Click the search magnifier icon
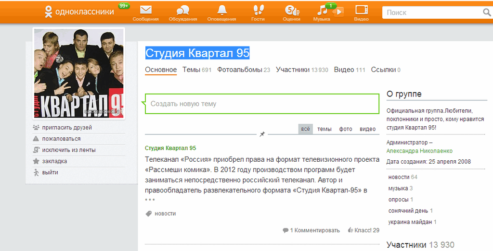The image size is (493, 251). 487,12
